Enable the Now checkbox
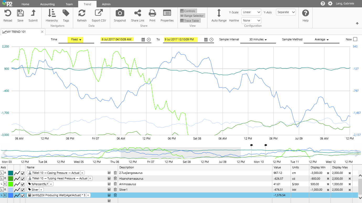 [355, 39]
